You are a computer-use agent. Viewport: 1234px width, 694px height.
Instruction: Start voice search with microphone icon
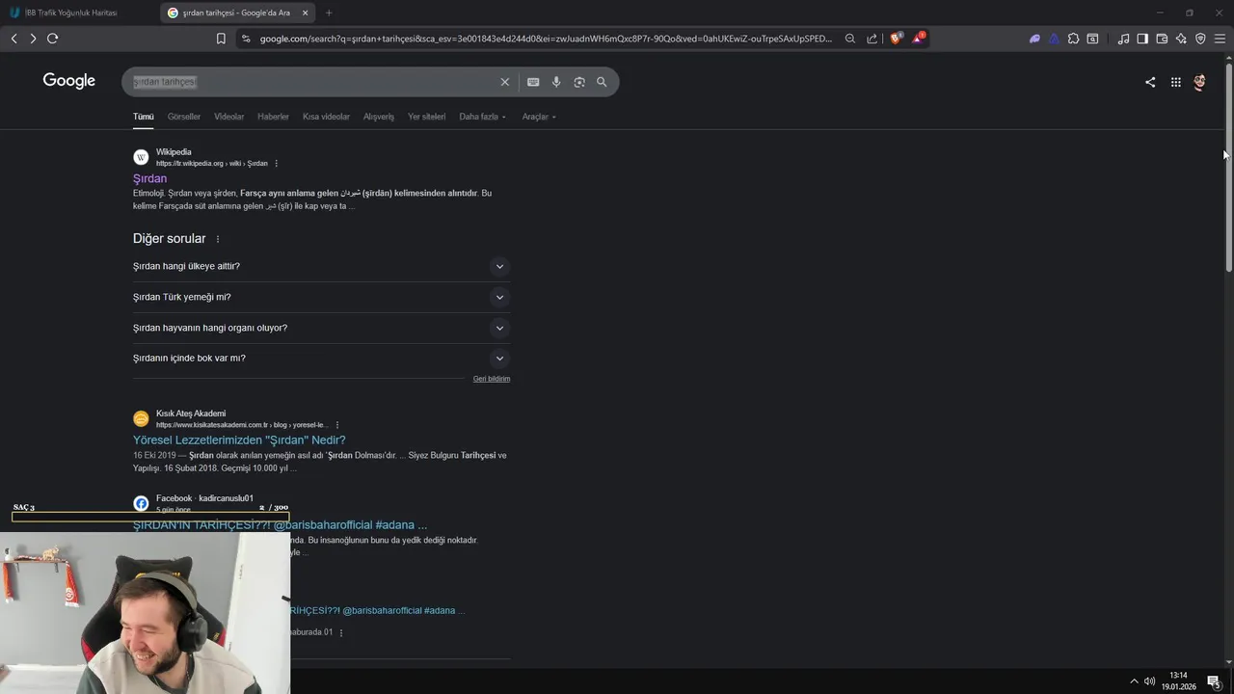556,82
